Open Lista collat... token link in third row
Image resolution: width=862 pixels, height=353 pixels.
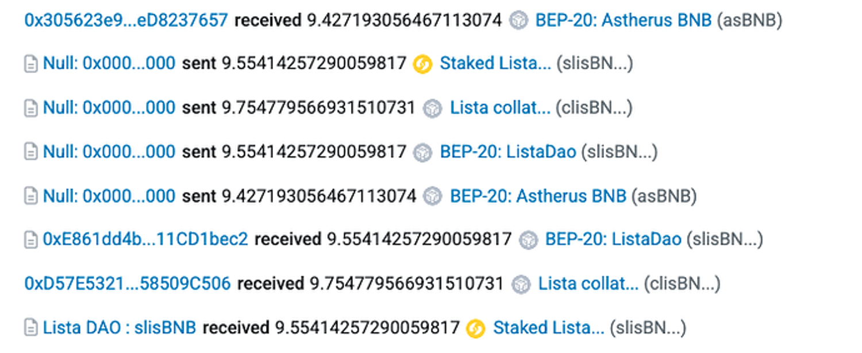499,107
